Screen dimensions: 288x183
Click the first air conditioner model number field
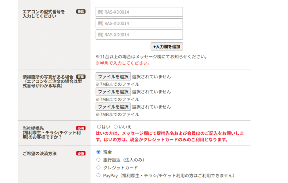[139, 12]
